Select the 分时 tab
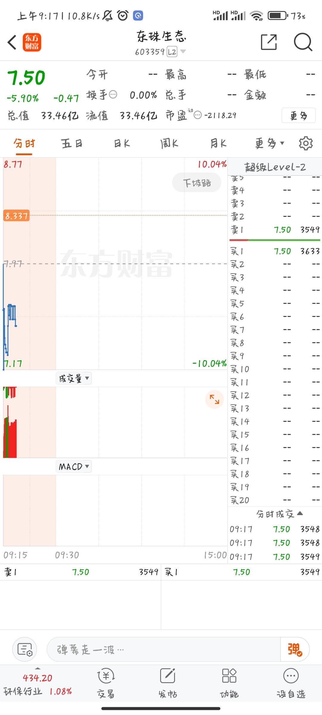322x715 pixels. 24,143
